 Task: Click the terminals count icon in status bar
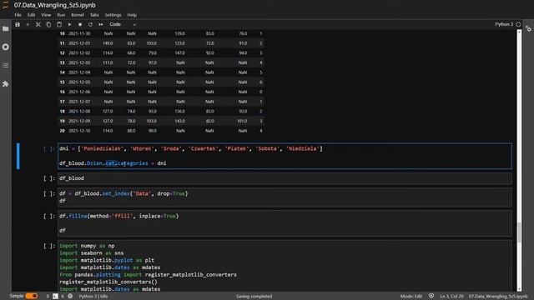pos(55,297)
